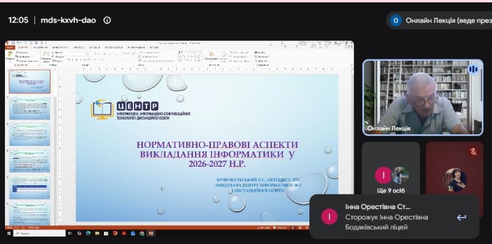Open the 'Ще 9 осіб' participants tile
Viewport: 492px width, 244px height.
(391, 169)
